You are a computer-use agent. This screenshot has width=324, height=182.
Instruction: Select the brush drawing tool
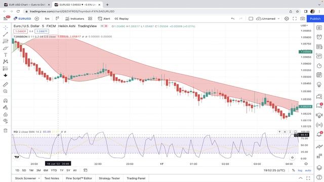coord(6,48)
